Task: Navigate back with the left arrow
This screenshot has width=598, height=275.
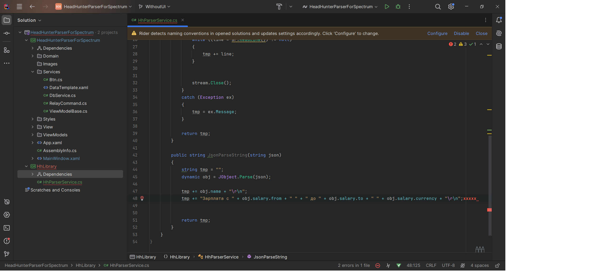Action: pos(32,7)
